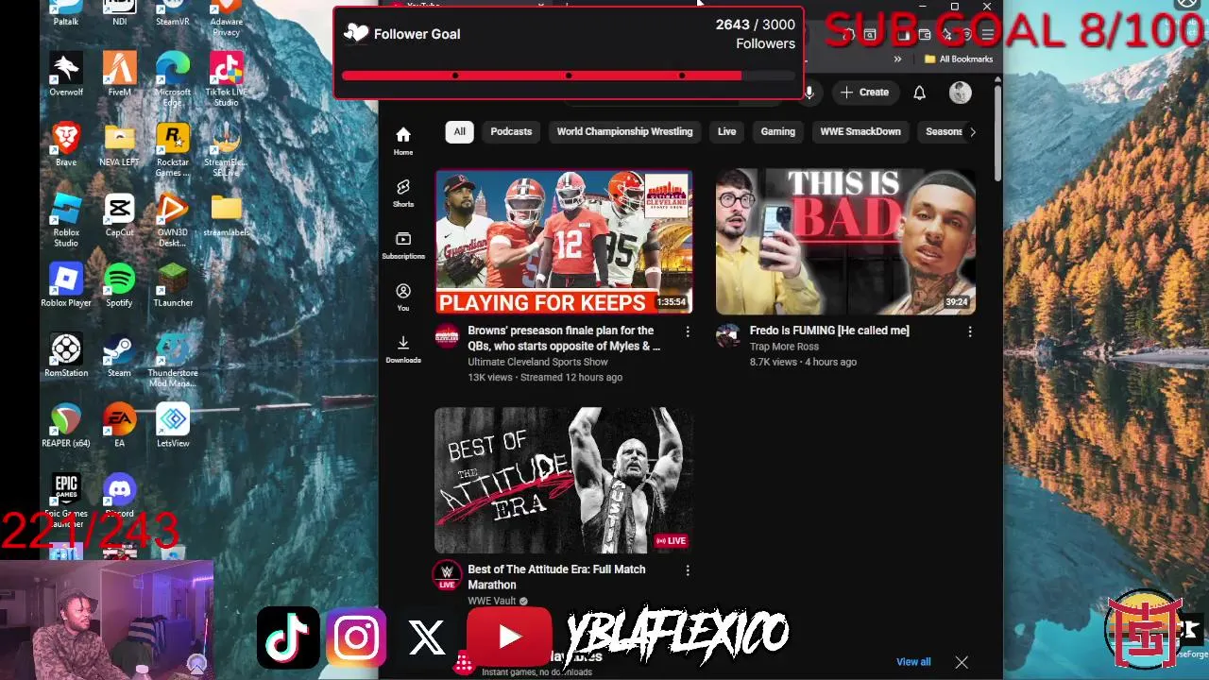Click the View all link
The width and height of the screenshot is (1209, 680).
913,662
